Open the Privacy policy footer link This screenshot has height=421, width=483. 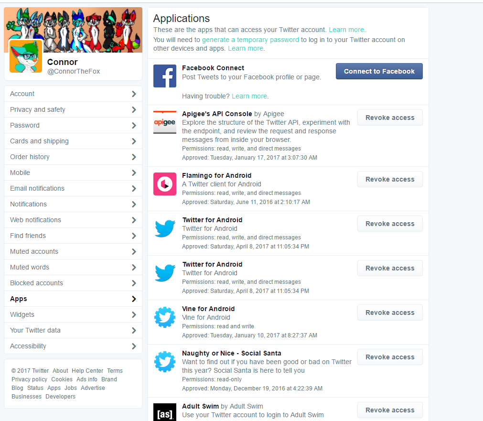[29, 379]
